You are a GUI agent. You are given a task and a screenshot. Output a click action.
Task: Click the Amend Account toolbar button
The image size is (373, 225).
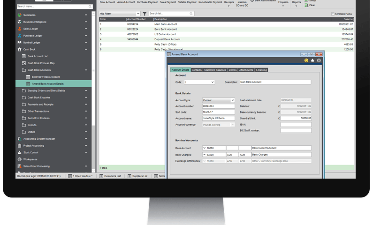(x=126, y=2)
